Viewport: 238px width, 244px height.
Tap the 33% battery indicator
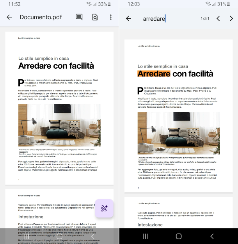click(105, 4)
